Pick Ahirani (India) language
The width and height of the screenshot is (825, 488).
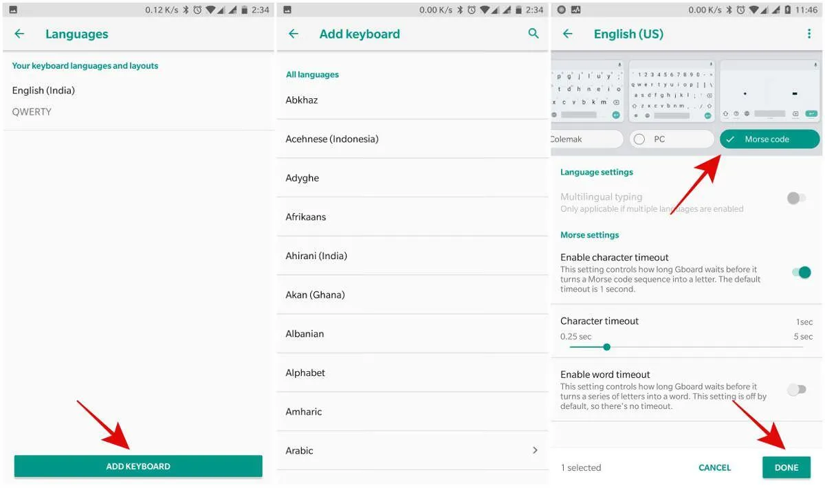(x=412, y=256)
